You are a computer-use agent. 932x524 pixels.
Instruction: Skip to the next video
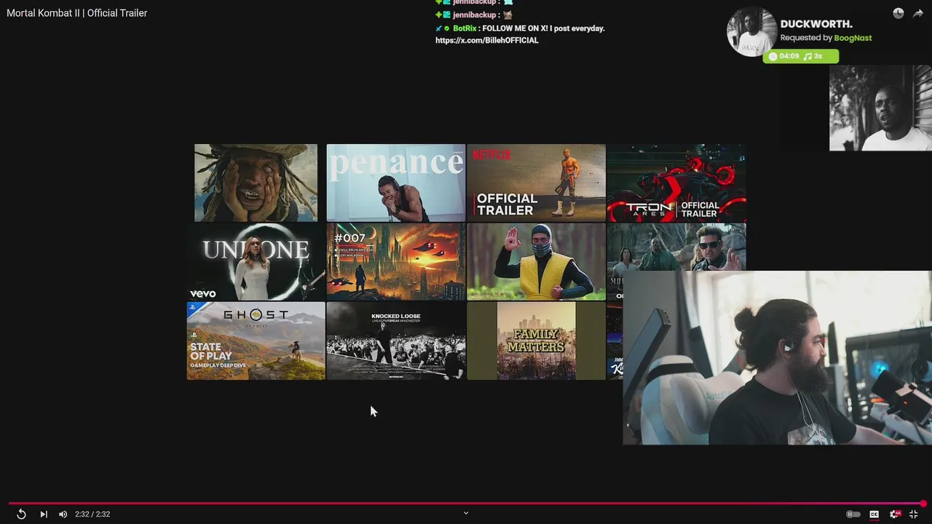pyautogui.click(x=44, y=514)
